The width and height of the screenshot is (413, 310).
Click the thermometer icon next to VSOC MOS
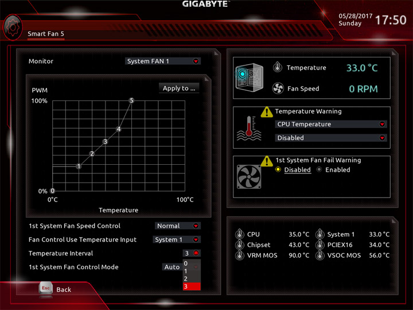point(320,255)
